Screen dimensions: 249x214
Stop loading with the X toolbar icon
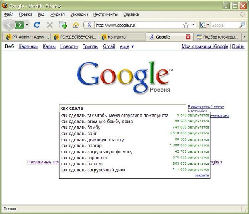click(x=50, y=25)
